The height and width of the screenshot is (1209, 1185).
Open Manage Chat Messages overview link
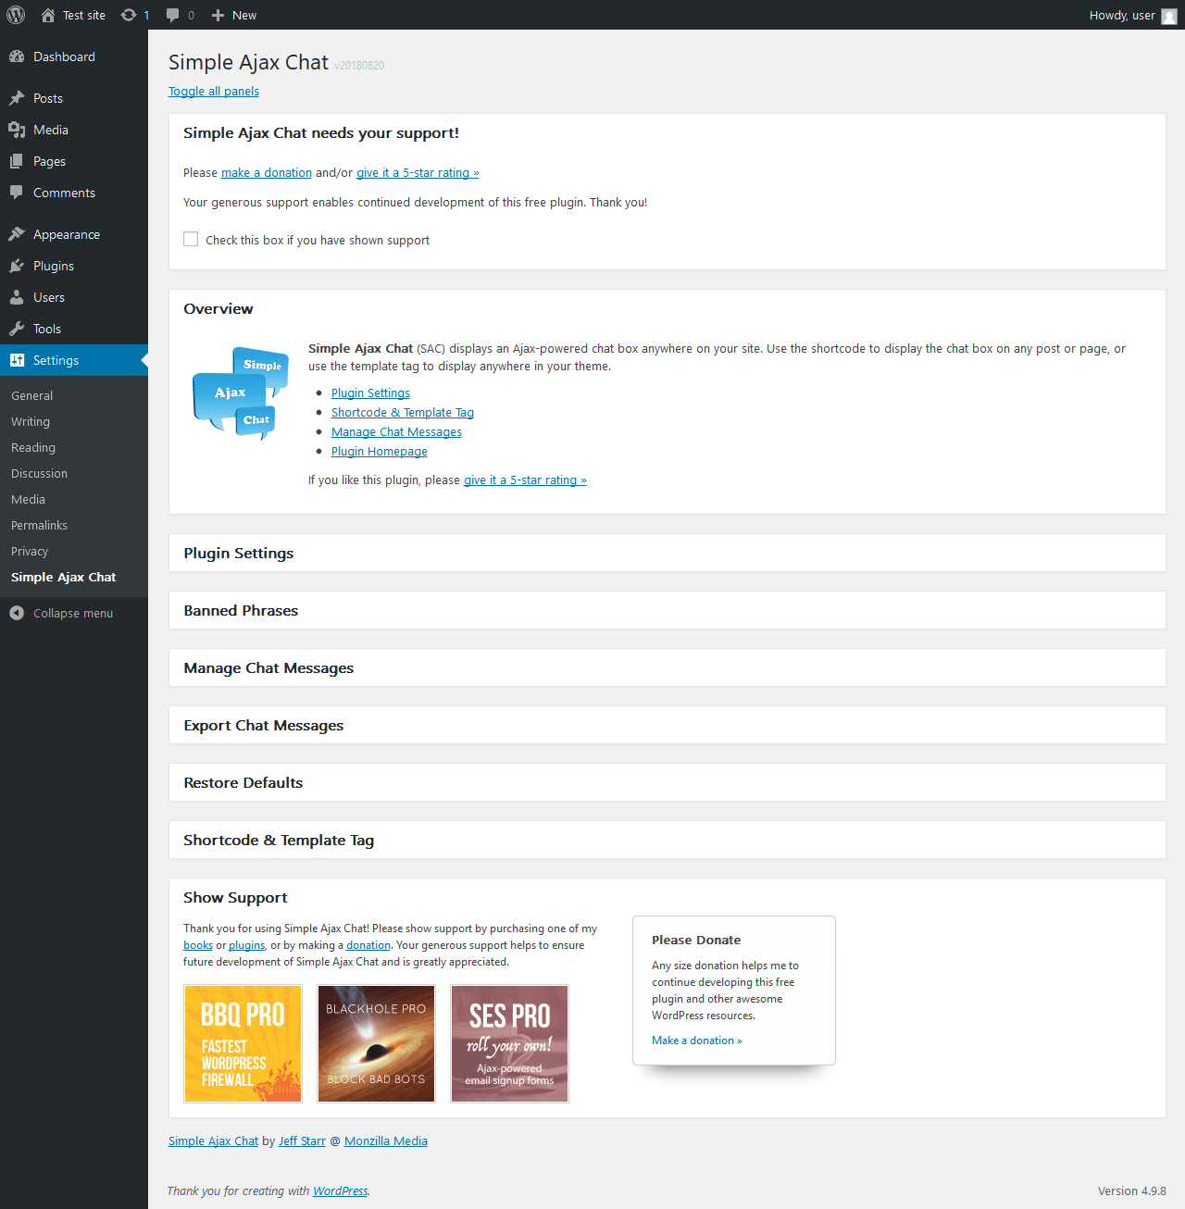396,431
